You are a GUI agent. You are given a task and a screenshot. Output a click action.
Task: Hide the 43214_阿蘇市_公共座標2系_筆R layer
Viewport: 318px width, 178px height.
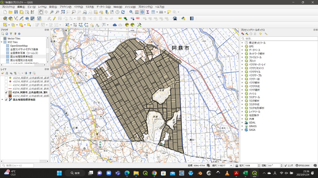point(6,93)
